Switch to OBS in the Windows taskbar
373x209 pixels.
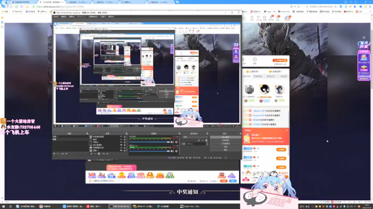[120, 207]
